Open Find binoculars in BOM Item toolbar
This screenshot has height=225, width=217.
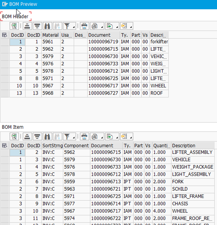(x=47, y=136)
